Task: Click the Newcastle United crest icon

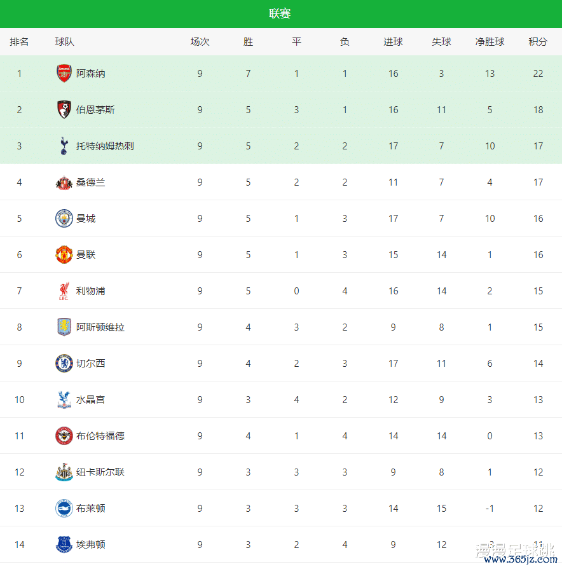Action: 64,472
